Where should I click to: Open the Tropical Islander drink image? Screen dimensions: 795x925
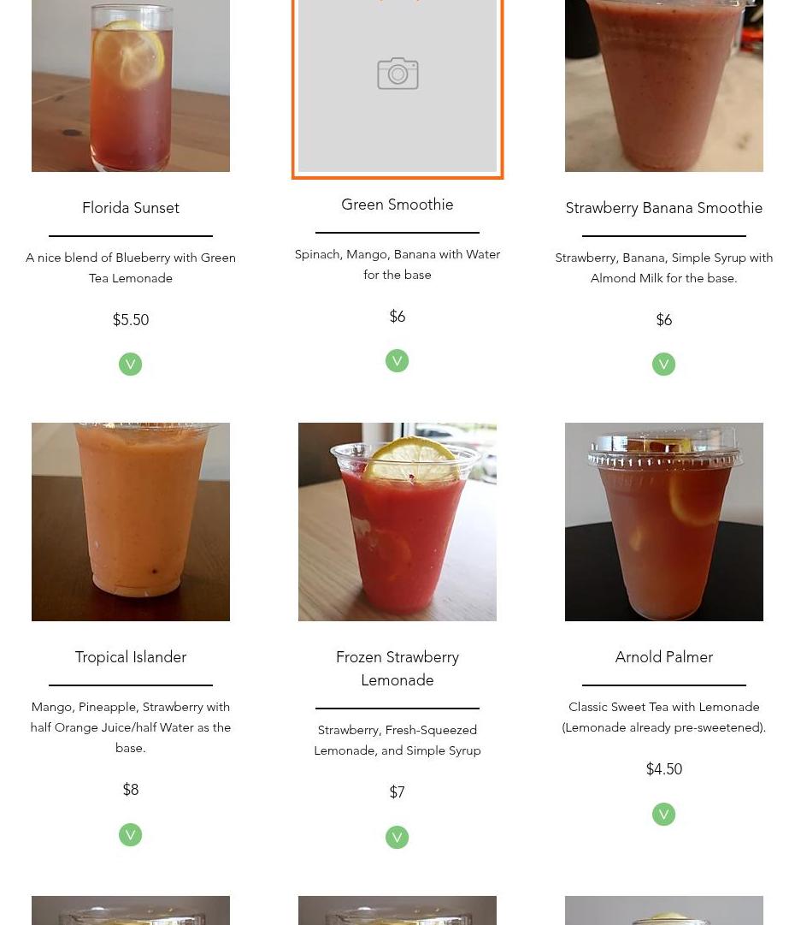(130, 521)
